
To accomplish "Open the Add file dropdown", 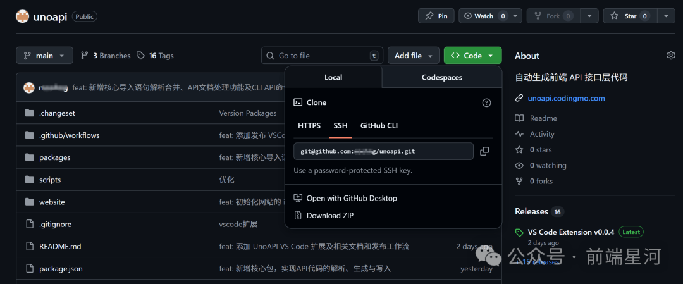I will pyautogui.click(x=414, y=55).
